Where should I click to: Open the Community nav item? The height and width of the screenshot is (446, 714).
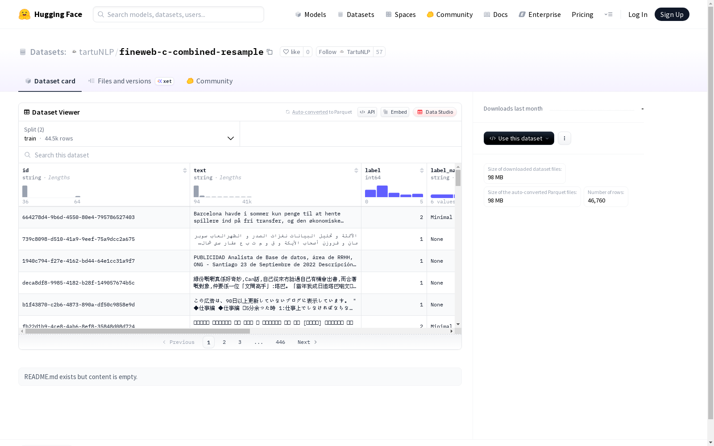click(450, 14)
